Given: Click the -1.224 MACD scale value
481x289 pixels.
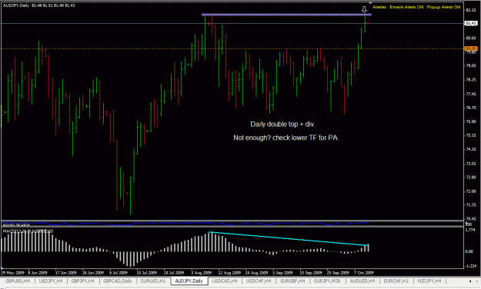Looking at the screenshot, I should (470, 266).
